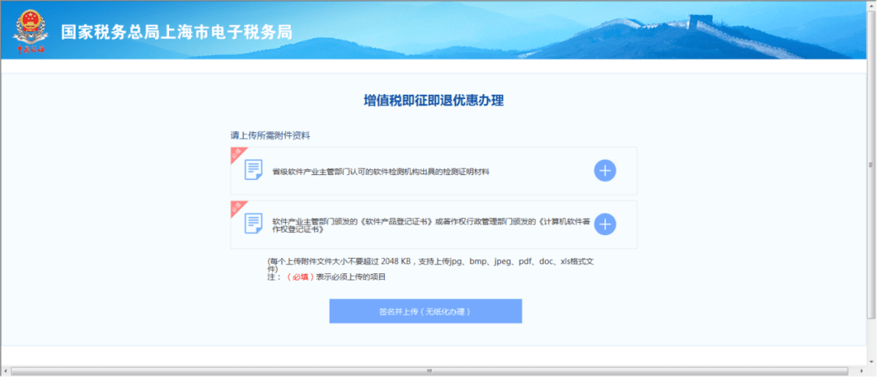Click the horizontal scrollbar left arrow
The width and height of the screenshot is (877, 377).
coord(5,371)
